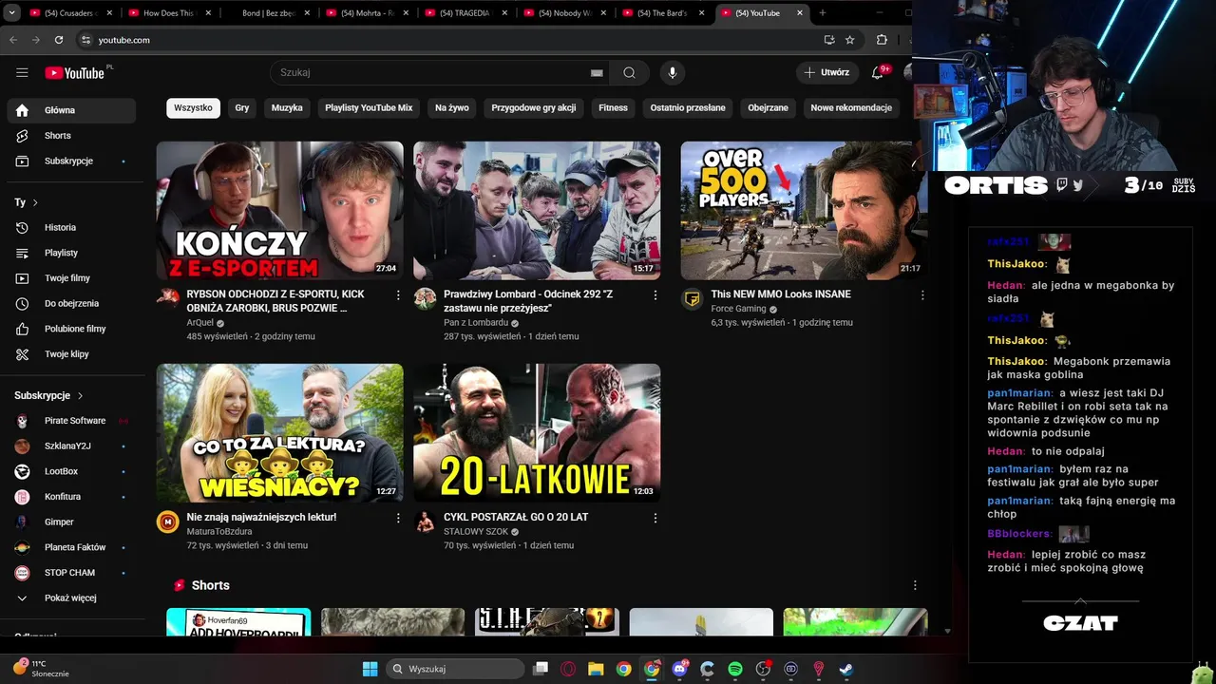Open the Shorts shelf options menu
The image size is (1216, 684).
pyautogui.click(x=915, y=585)
